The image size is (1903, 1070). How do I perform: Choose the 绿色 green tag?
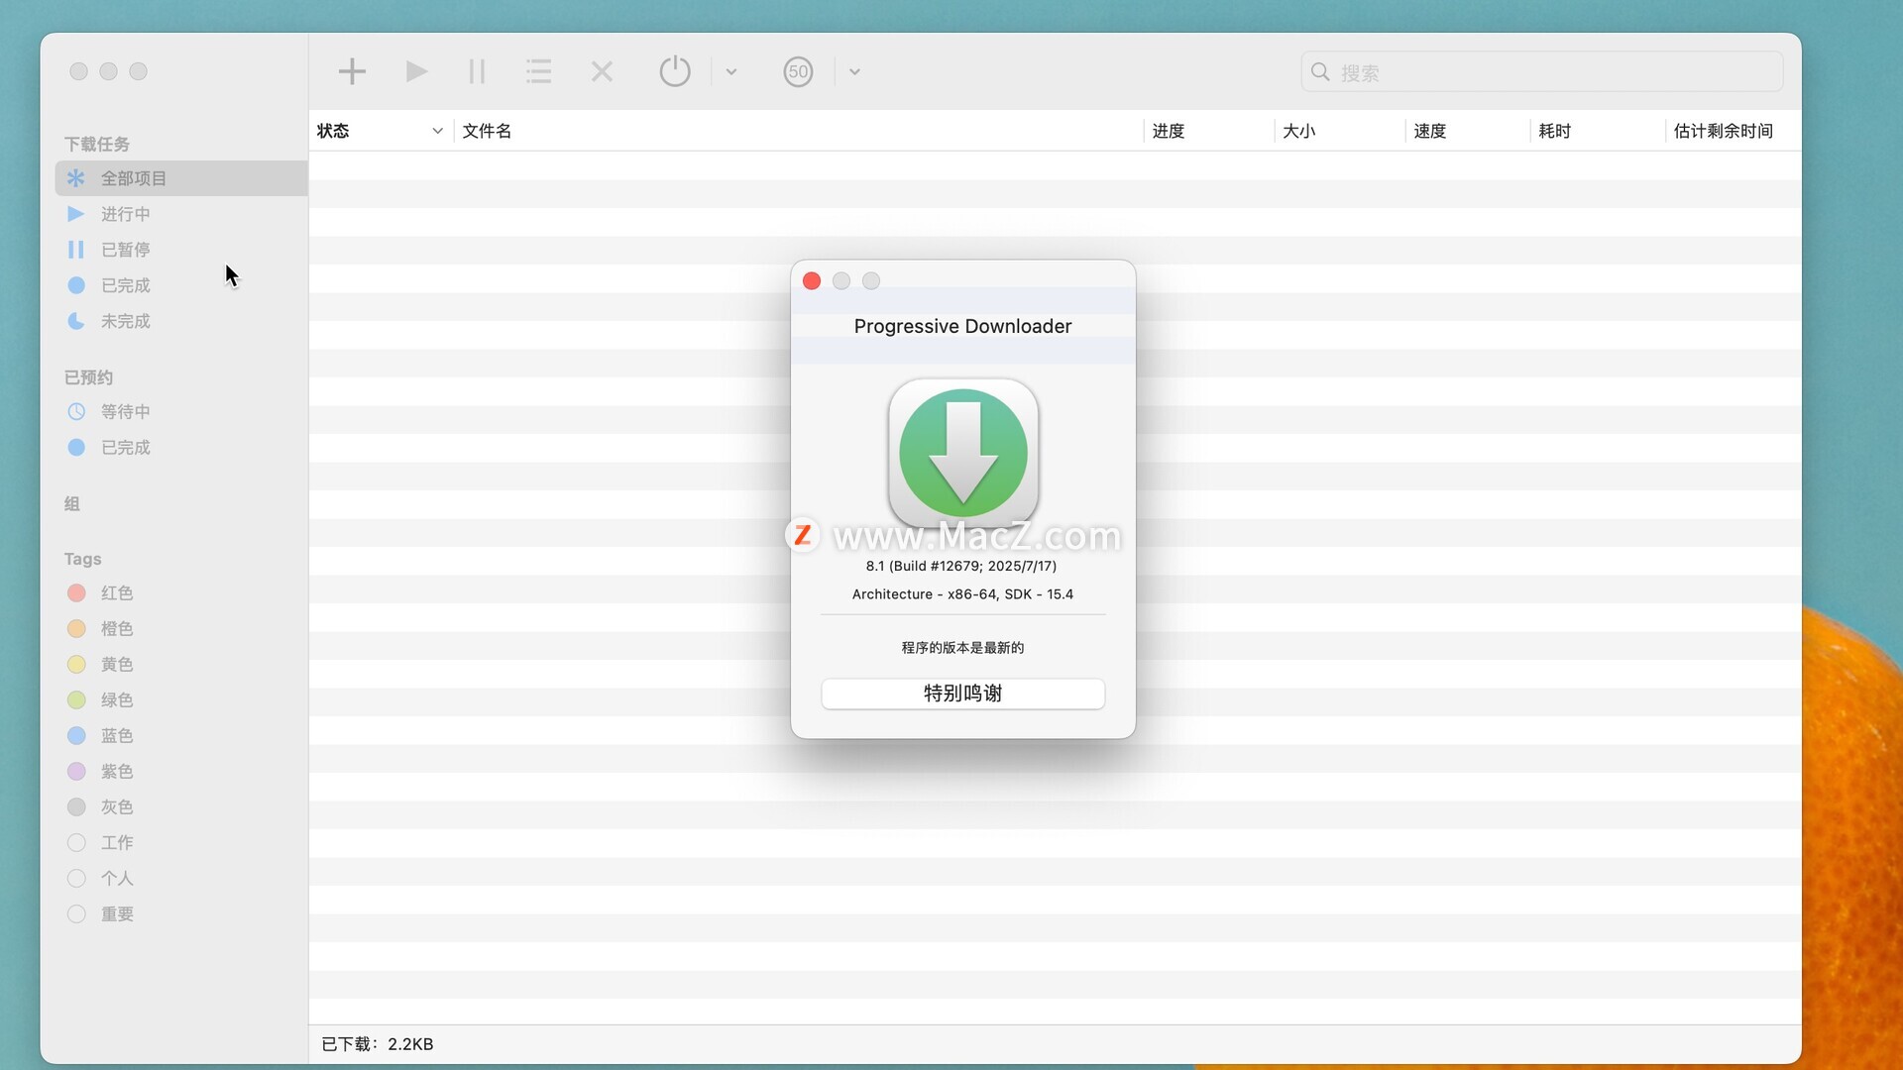(181, 699)
